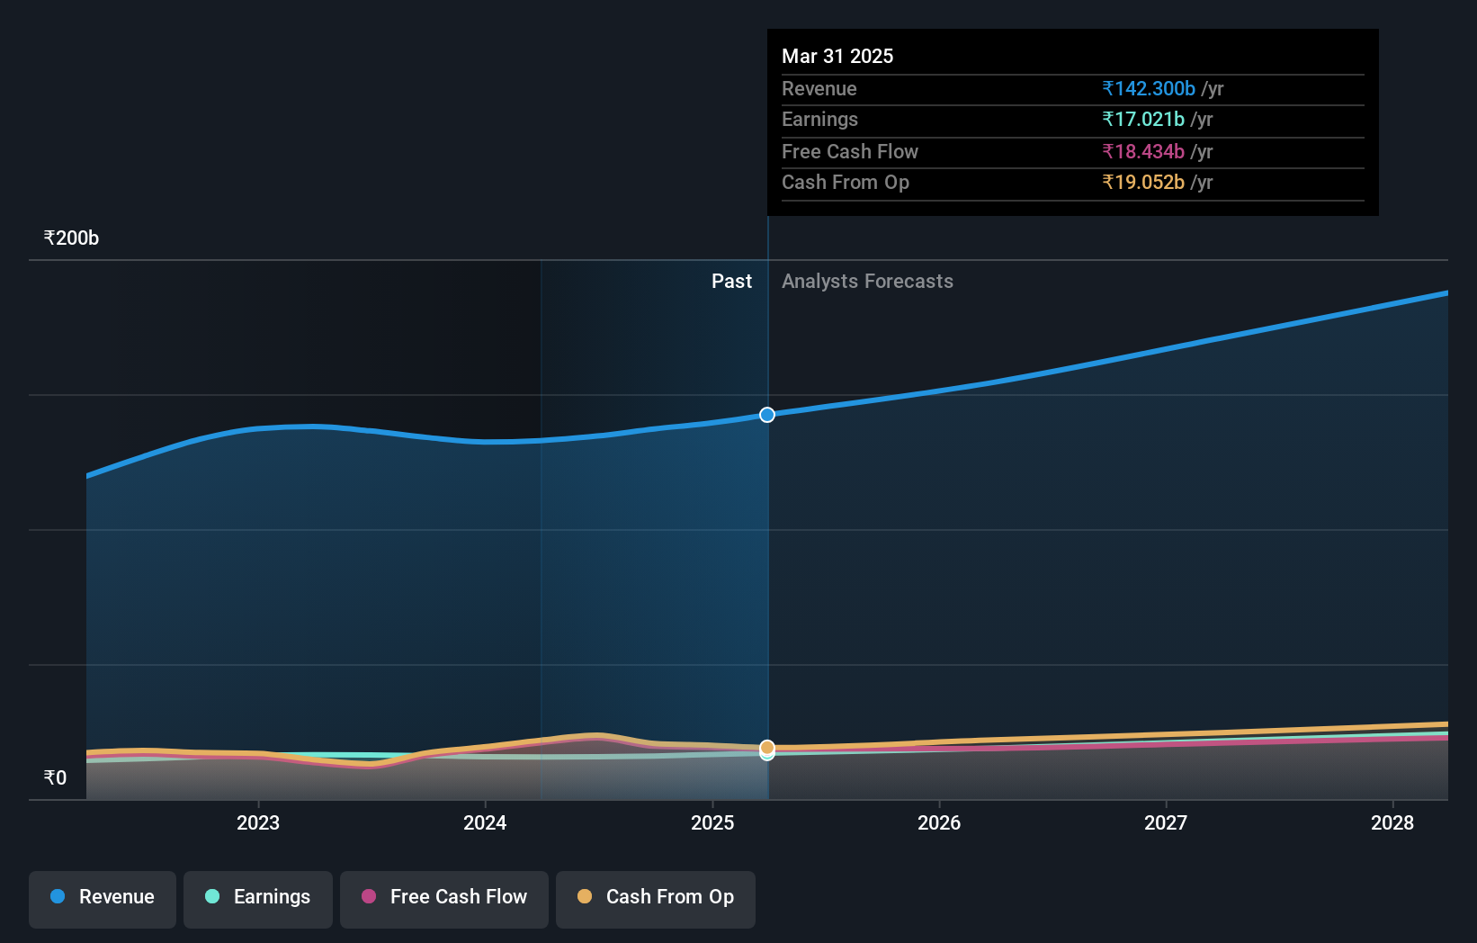Toggle the Revenue series in the legend

pyautogui.click(x=103, y=899)
